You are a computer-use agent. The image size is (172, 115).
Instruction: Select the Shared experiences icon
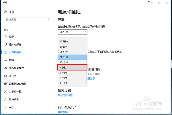pos(5,91)
